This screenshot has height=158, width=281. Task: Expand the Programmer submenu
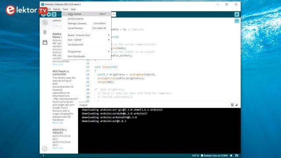pyautogui.click(x=87, y=52)
